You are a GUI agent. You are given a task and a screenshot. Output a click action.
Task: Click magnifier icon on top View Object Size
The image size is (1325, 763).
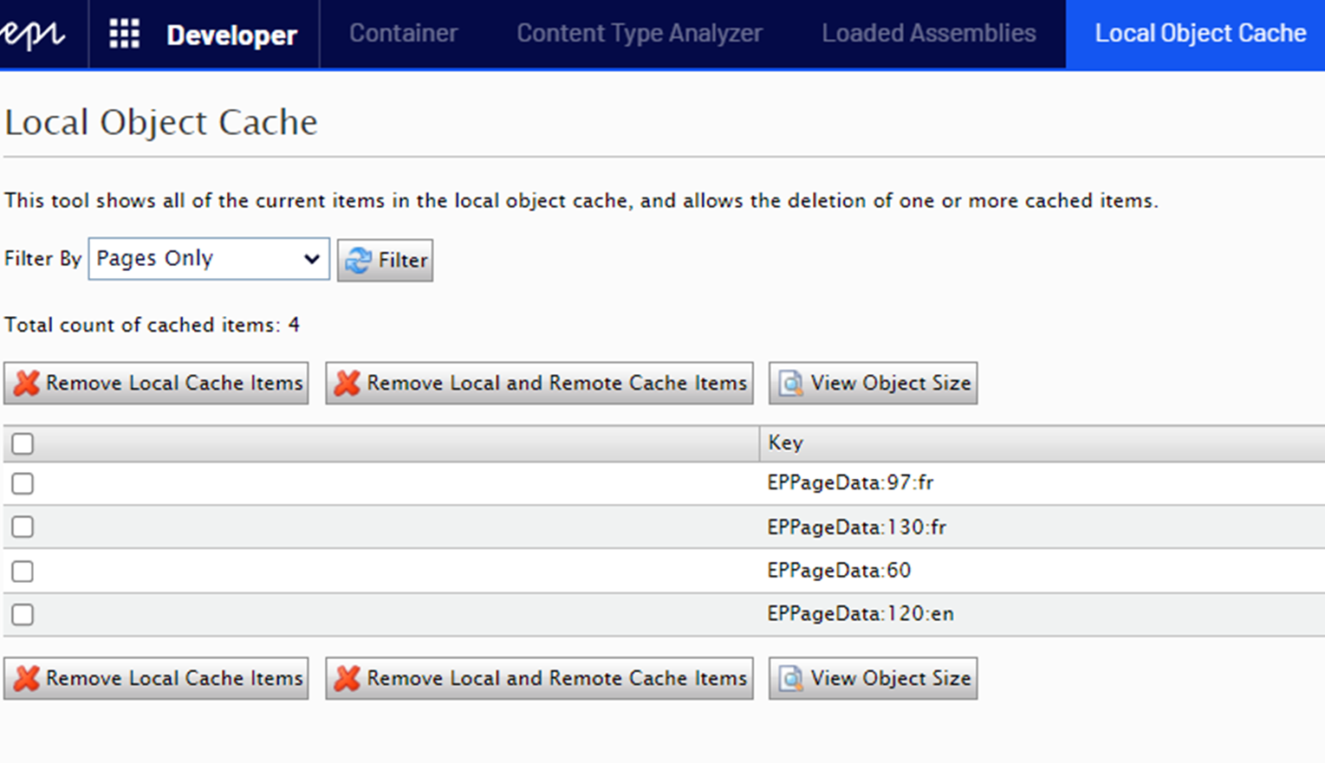pyautogui.click(x=790, y=383)
